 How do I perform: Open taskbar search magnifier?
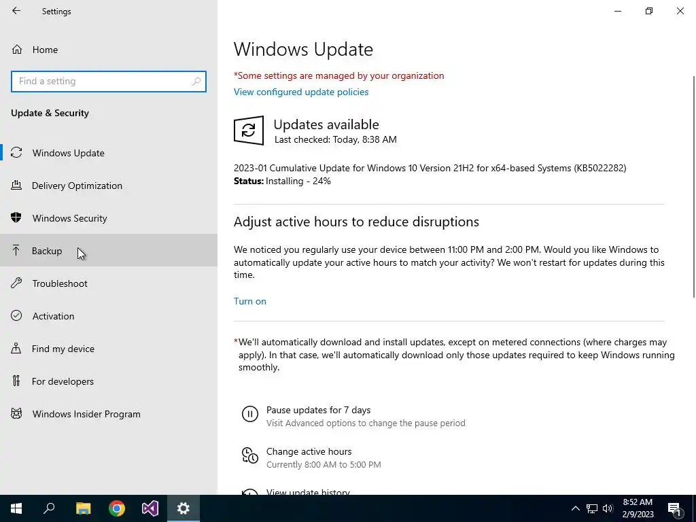[x=49, y=508]
